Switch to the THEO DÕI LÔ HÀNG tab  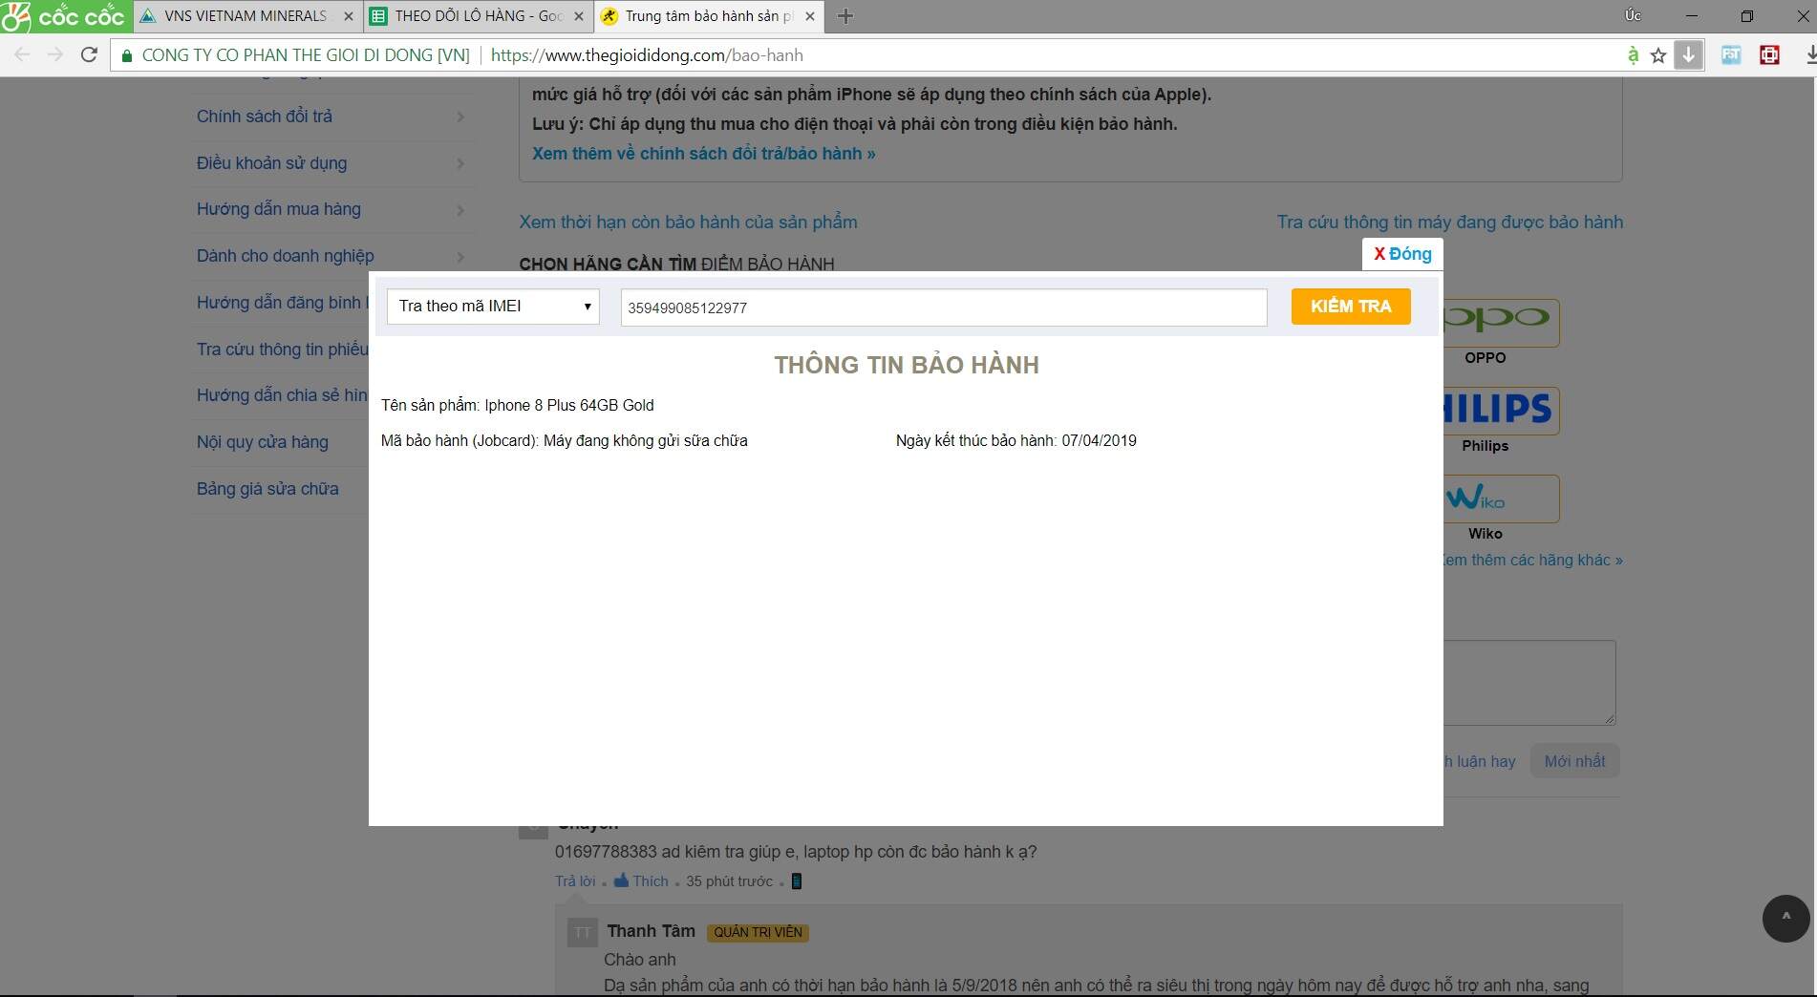pos(478,16)
